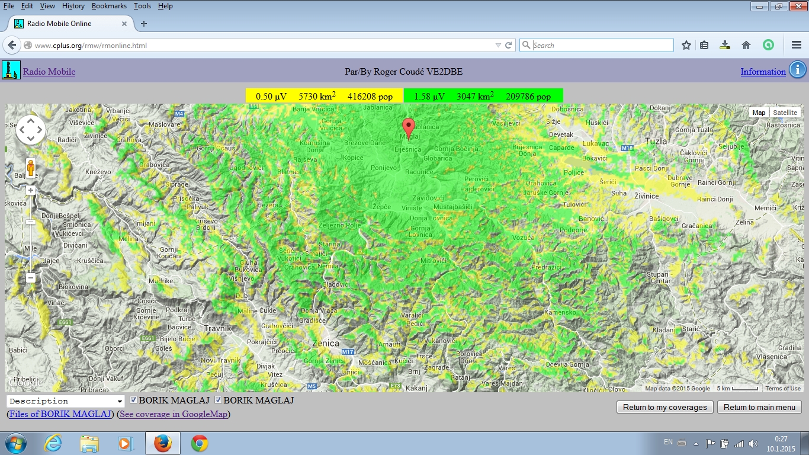Zoom in with the map plus button
809x455 pixels.
pos(31,191)
